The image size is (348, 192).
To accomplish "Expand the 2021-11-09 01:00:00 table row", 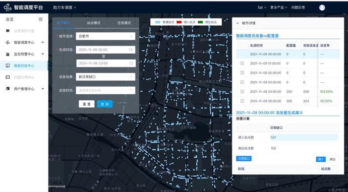I will coord(242,63).
